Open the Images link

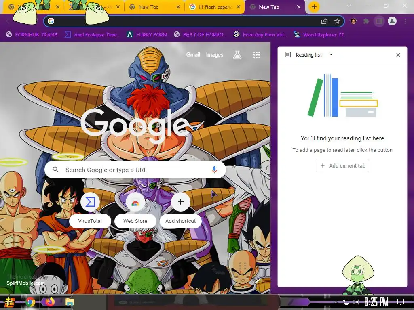[x=214, y=54]
